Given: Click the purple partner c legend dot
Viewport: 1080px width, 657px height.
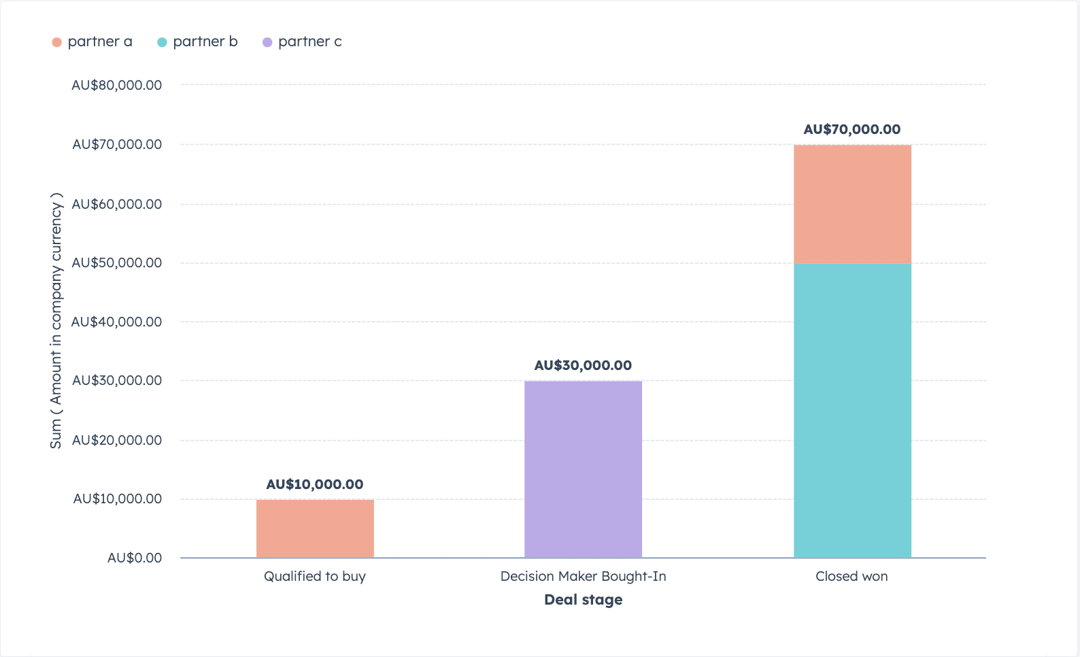Looking at the screenshot, I should pos(267,43).
